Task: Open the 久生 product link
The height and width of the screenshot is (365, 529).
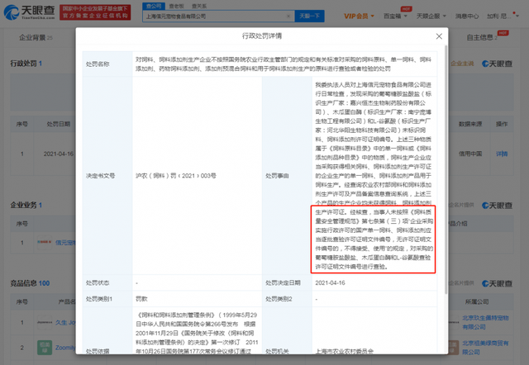Action: click(65, 323)
